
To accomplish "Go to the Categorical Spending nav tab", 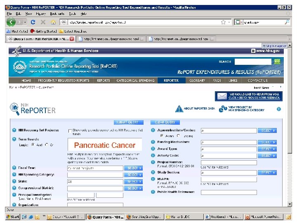I will click(135, 81).
